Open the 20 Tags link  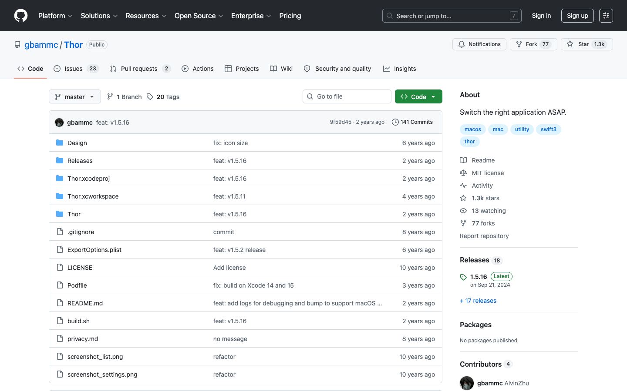click(163, 96)
